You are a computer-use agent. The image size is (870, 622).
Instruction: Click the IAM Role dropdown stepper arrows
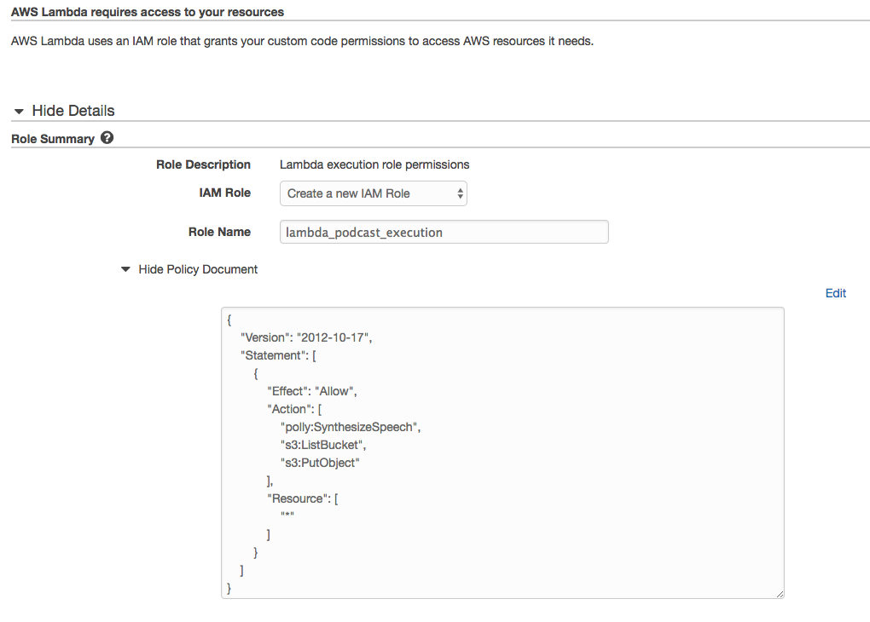click(459, 193)
